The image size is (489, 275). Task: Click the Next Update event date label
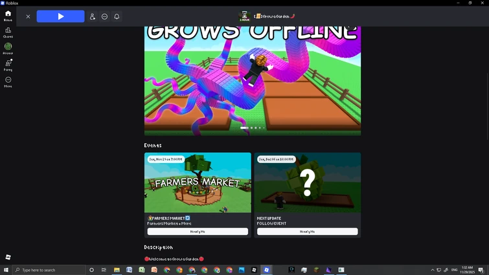click(276, 159)
